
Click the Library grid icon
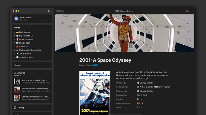(x=15, y=108)
